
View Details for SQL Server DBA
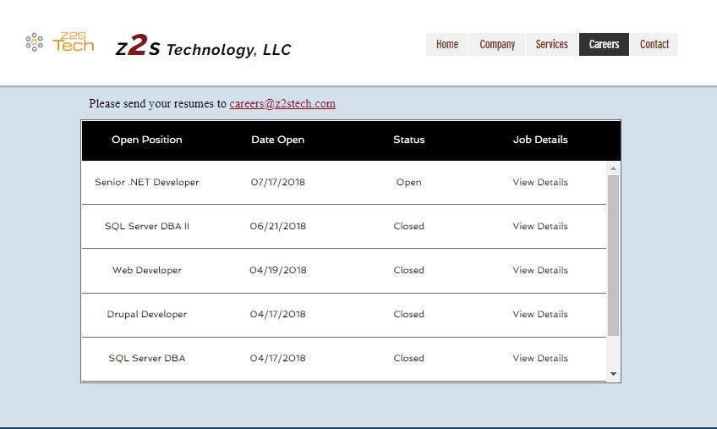point(540,358)
